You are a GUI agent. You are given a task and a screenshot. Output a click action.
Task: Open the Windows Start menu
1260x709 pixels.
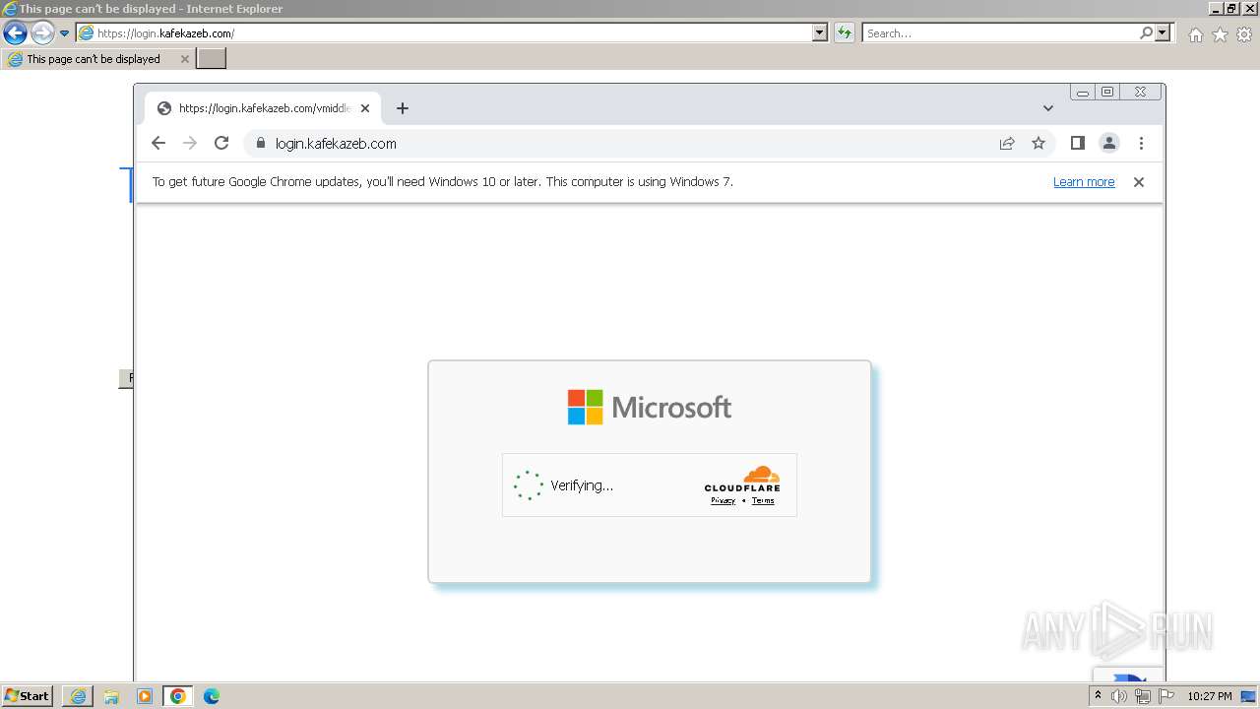[27, 696]
